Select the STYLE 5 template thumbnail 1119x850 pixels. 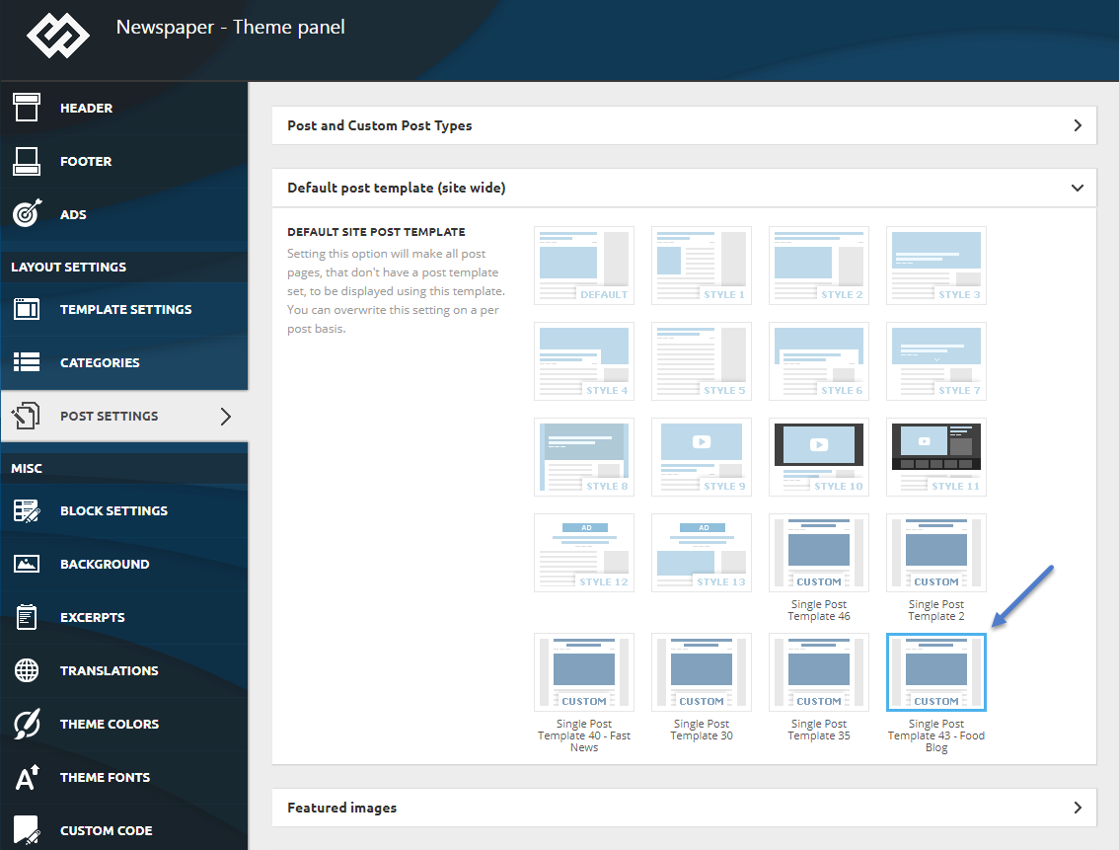coord(702,361)
